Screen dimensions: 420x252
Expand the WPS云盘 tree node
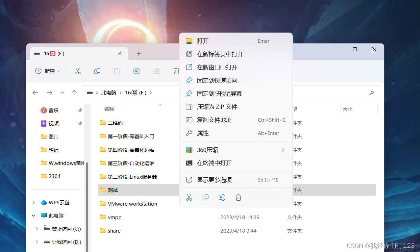pos(34,202)
